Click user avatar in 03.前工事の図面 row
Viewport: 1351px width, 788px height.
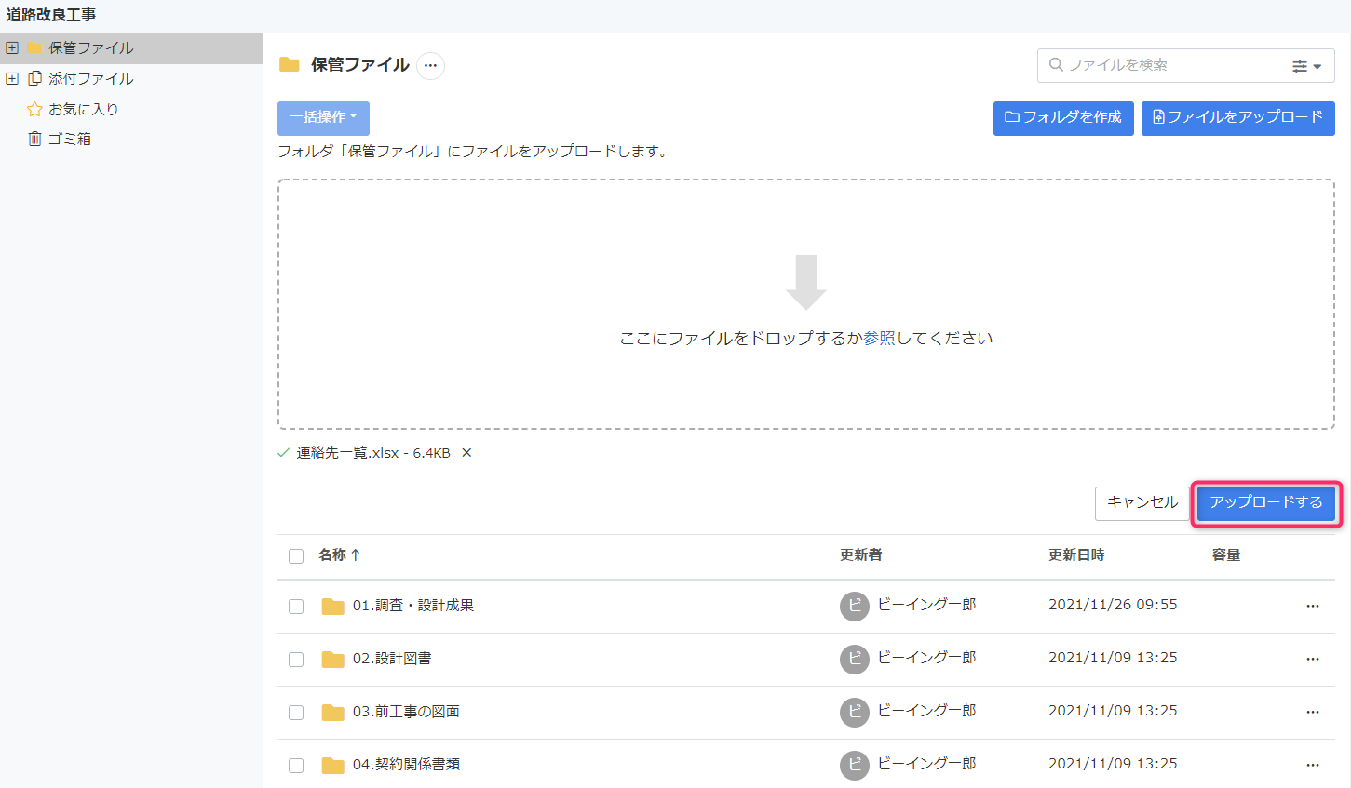pos(854,713)
